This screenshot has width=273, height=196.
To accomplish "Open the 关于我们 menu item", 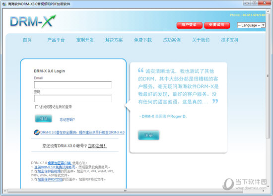I will [x=201, y=40].
